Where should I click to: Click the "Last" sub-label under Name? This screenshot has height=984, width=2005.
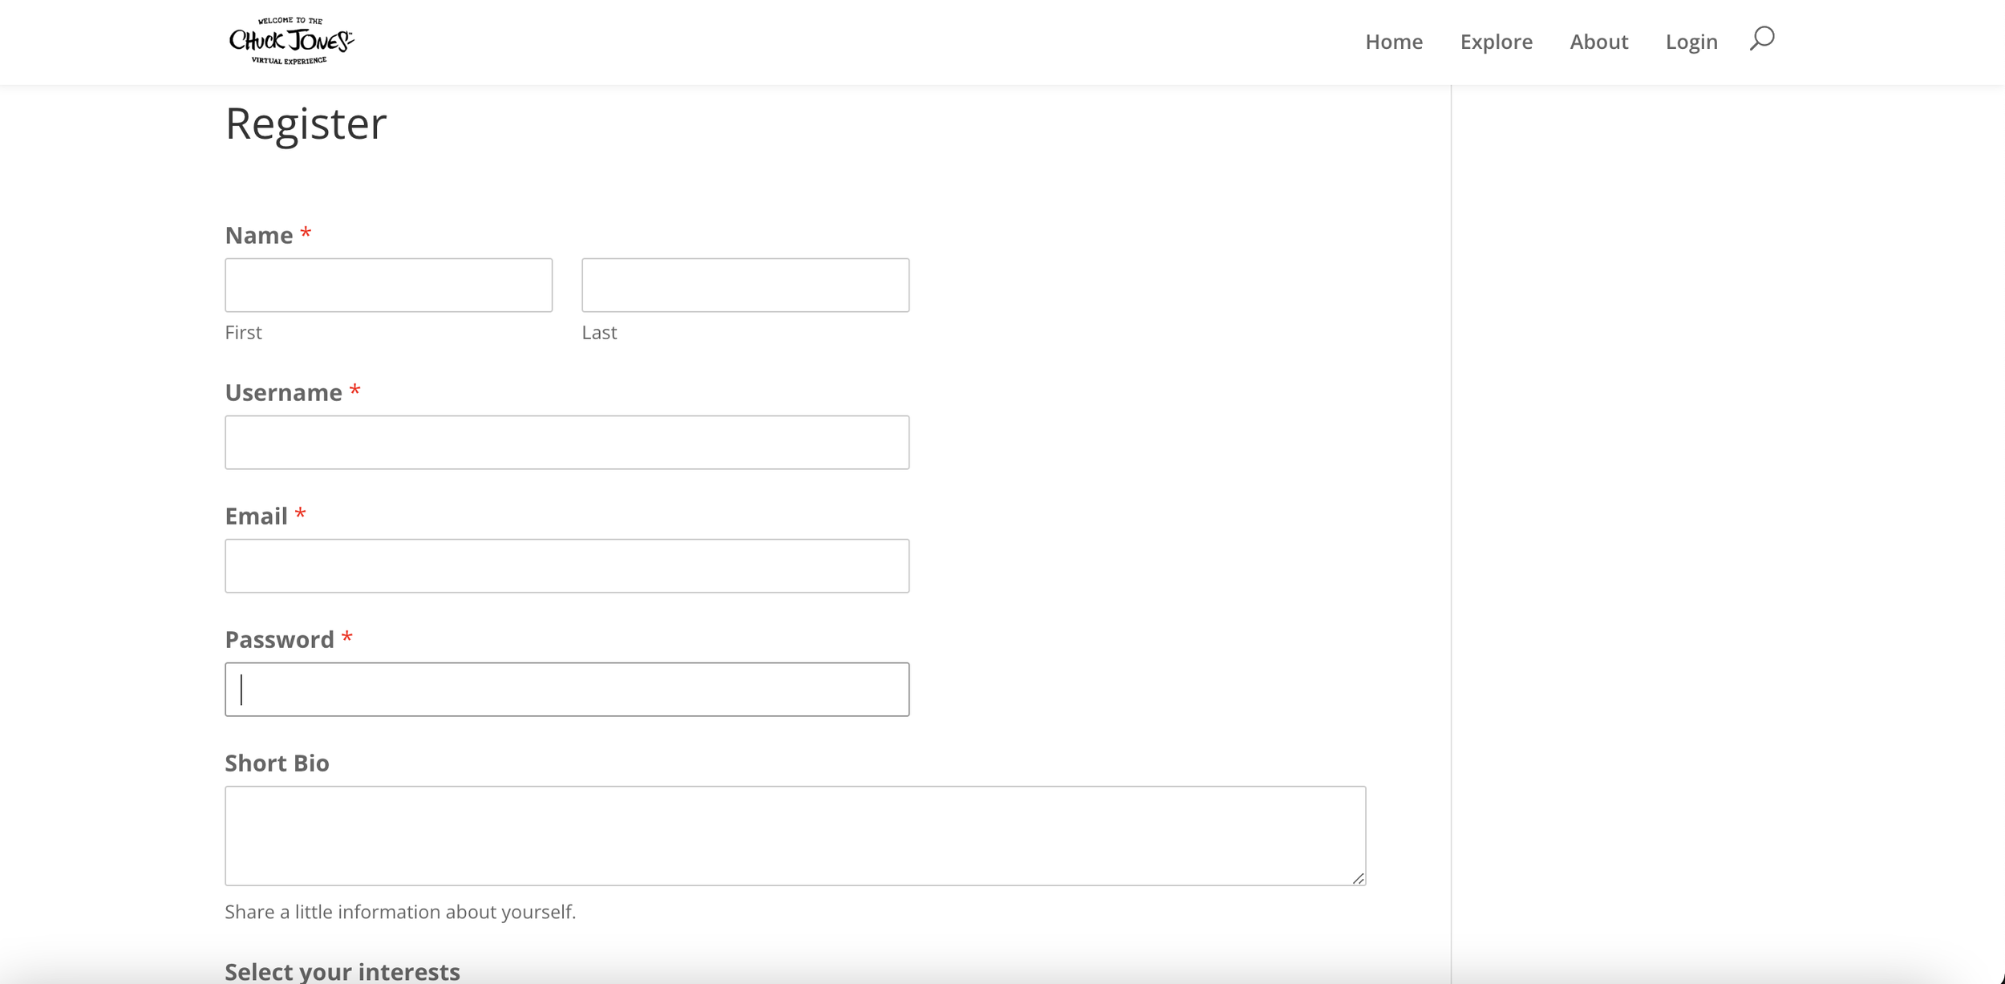[x=599, y=332]
